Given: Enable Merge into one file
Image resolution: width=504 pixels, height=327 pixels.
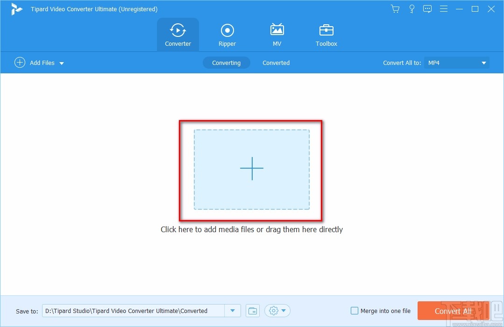Looking at the screenshot, I should click(x=355, y=310).
